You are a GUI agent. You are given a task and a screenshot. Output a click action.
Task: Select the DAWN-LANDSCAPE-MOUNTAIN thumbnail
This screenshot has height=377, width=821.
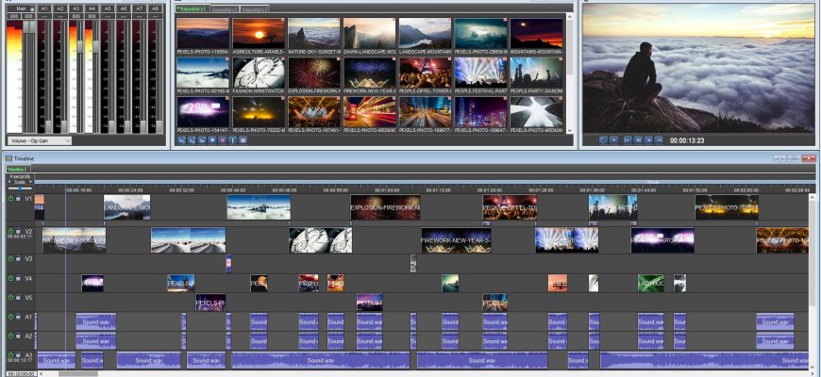coord(370,34)
